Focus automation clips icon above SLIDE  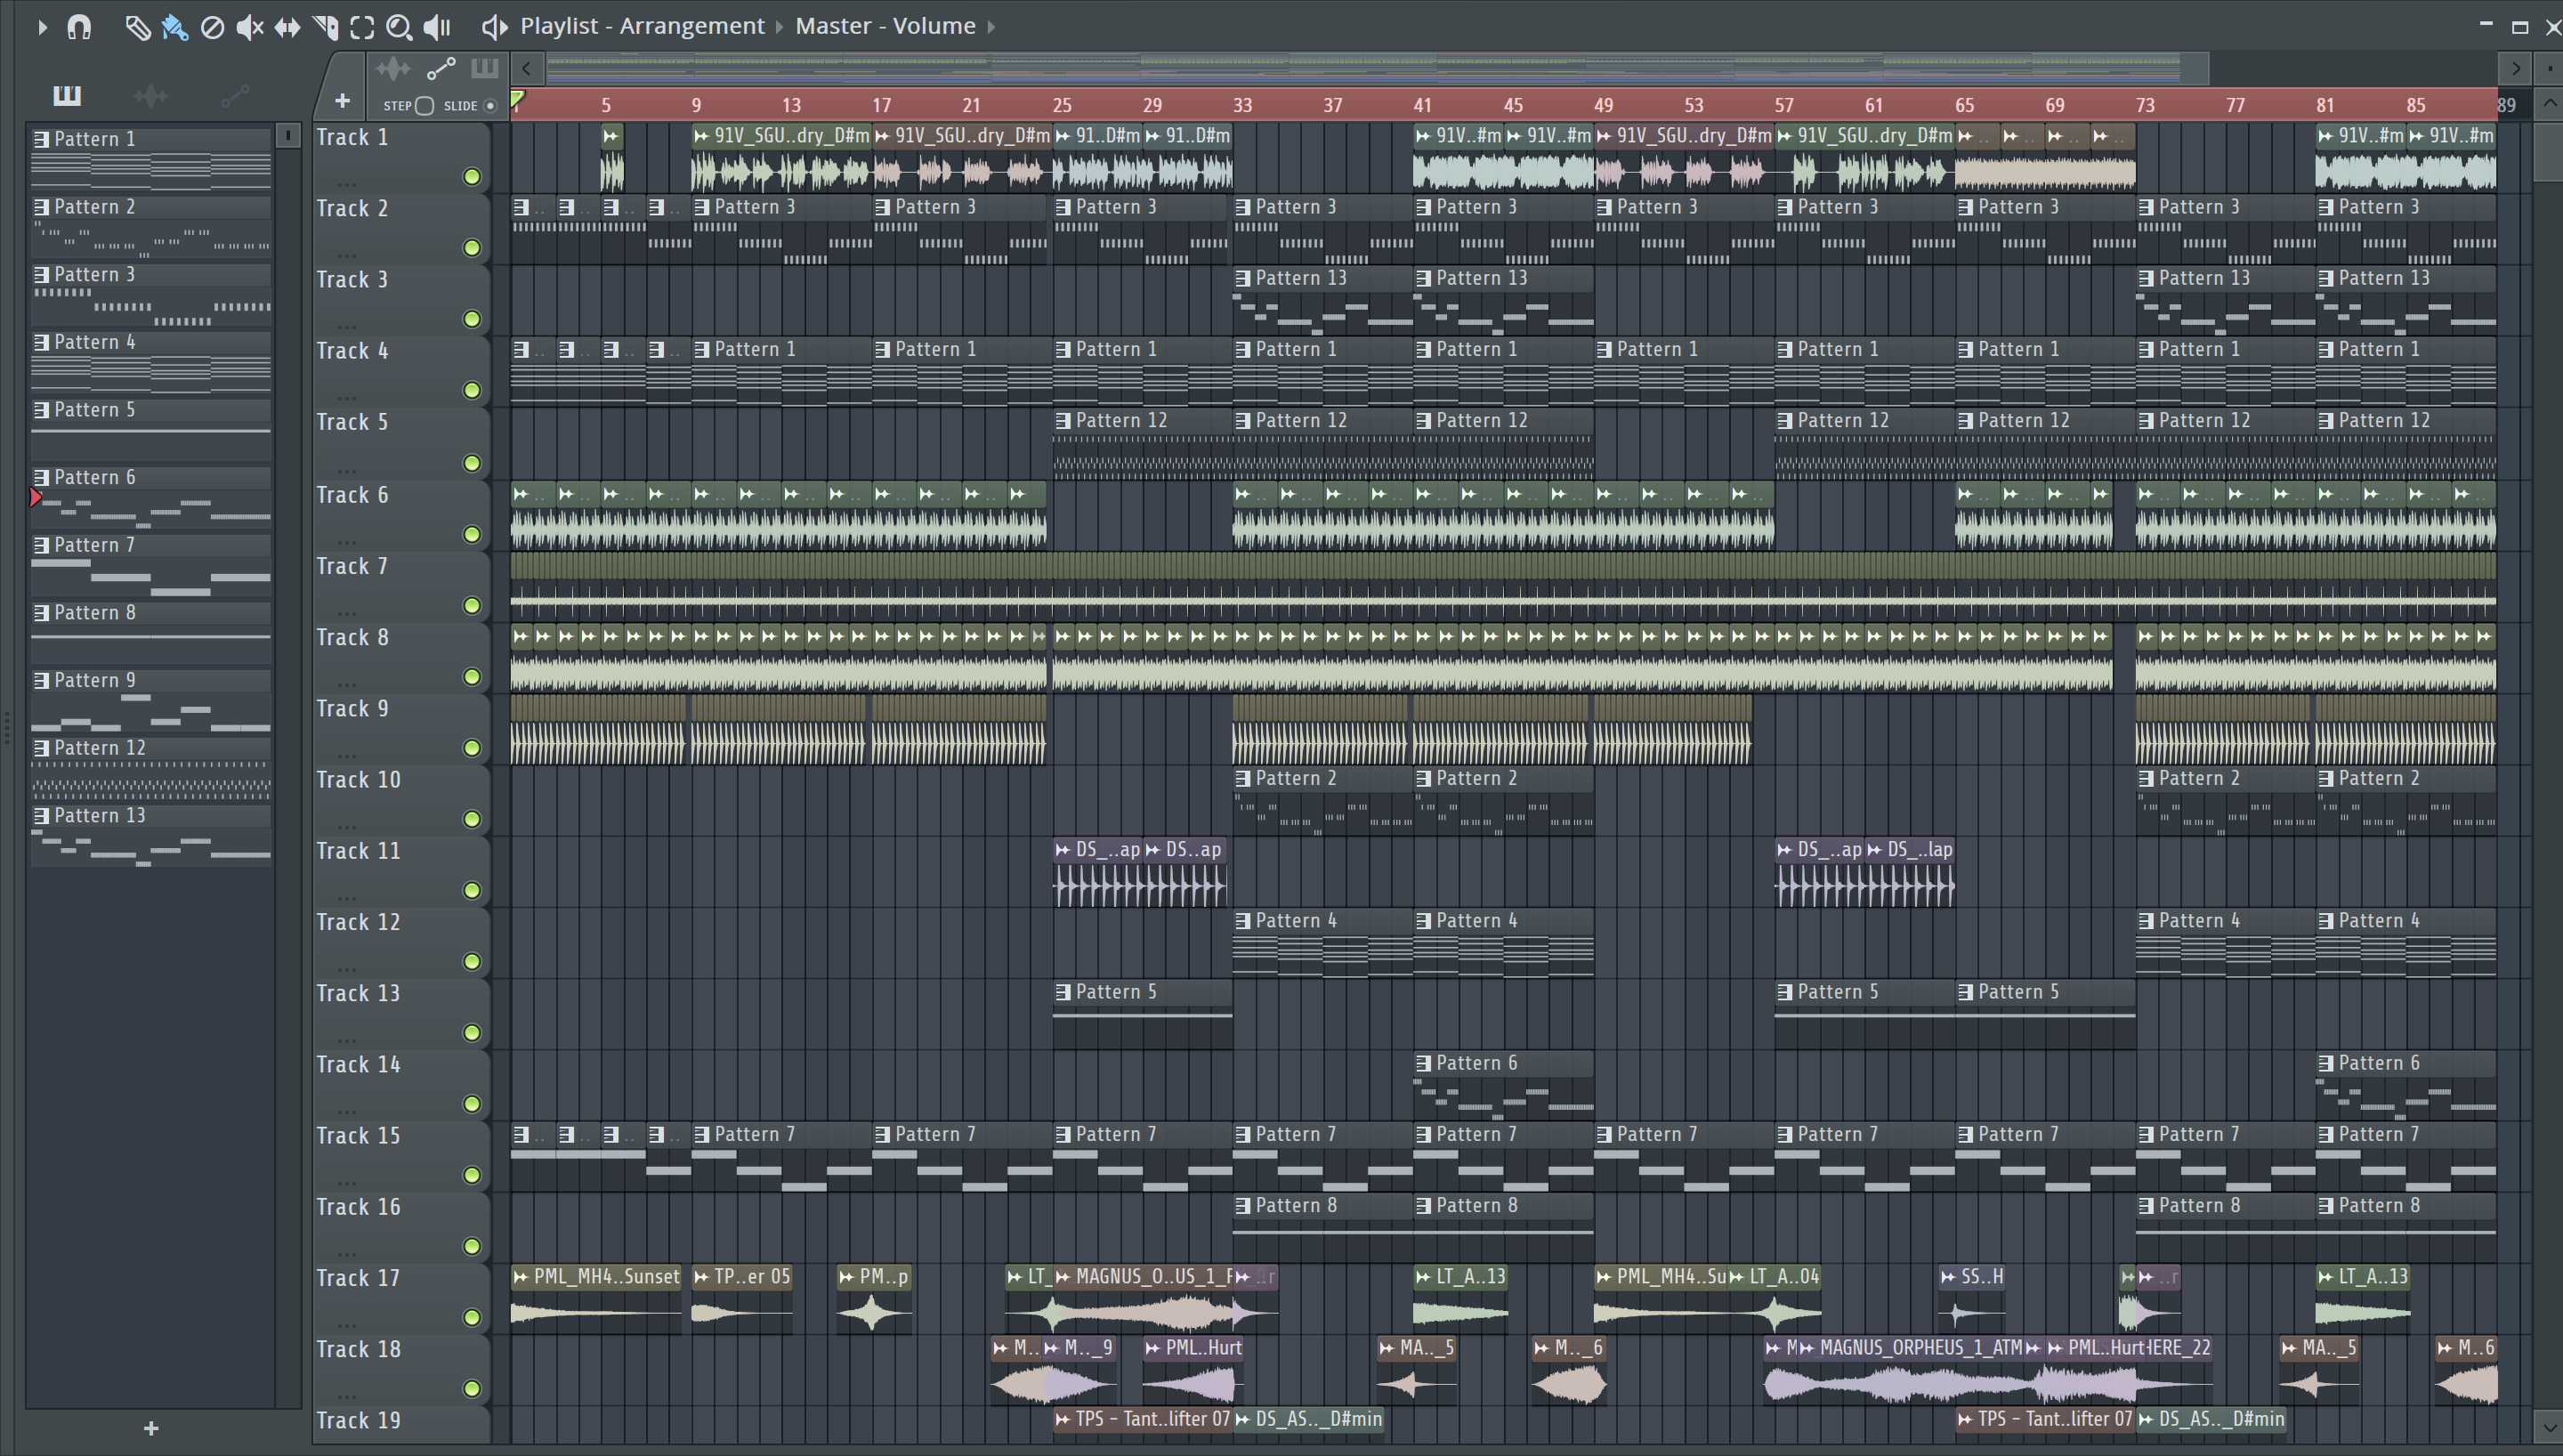click(441, 69)
